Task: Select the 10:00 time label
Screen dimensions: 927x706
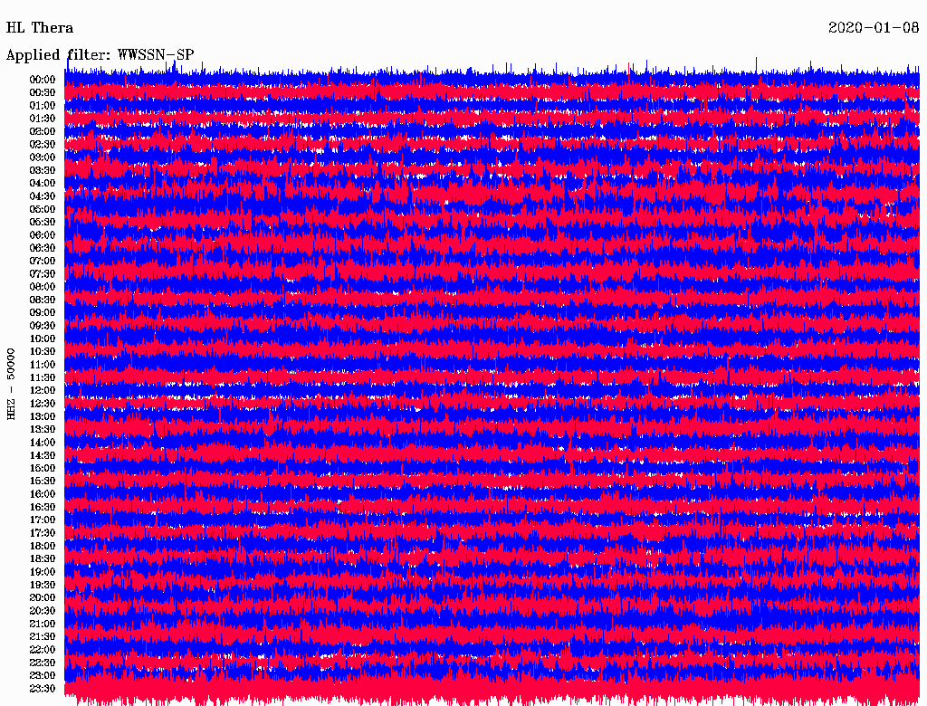Action: coord(42,339)
